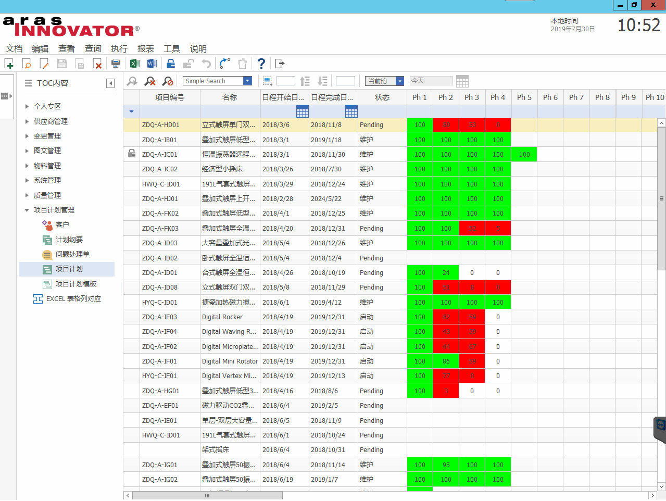The width and height of the screenshot is (666, 501).
Task: Click the print icon in toolbar
Action: coord(116,64)
